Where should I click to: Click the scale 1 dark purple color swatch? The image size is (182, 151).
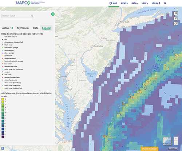click(x=3, y=137)
